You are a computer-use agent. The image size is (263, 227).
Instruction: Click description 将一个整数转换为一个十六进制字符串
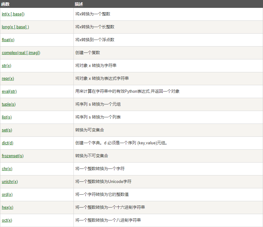coord(110,207)
